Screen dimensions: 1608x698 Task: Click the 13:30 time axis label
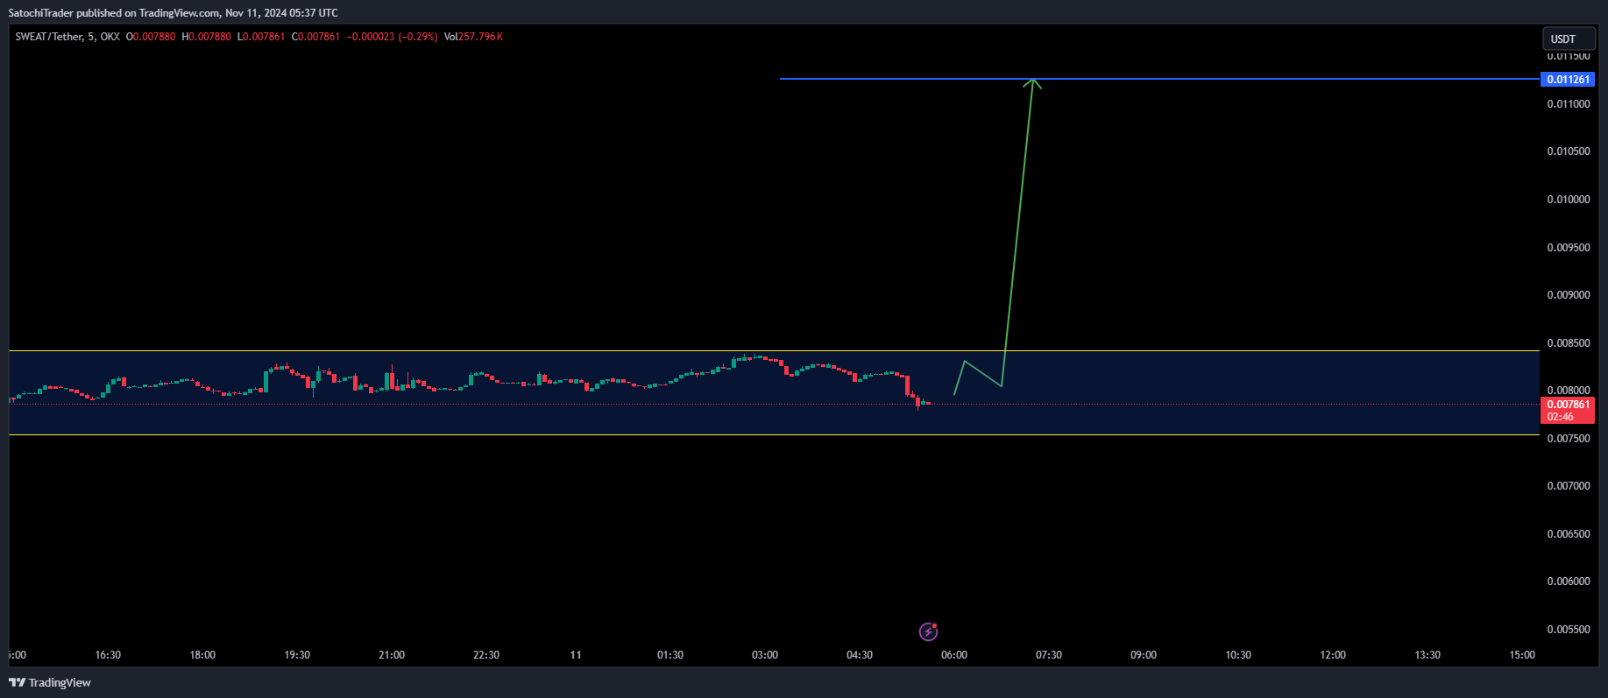click(1427, 655)
